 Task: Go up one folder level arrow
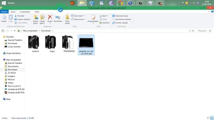15,31
